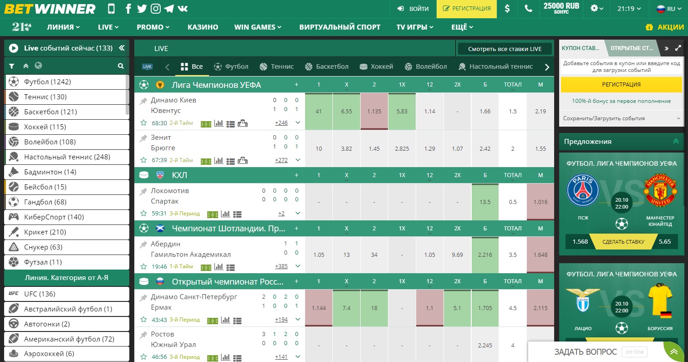The image size is (688, 362).
Task: Select the Настольный теннис sport tab
Action: point(495,66)
